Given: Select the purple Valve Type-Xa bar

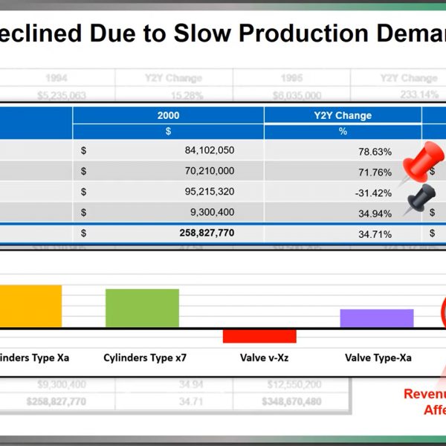Looking at the screenshot, I should pyautogui.click(x=377, y=318).
